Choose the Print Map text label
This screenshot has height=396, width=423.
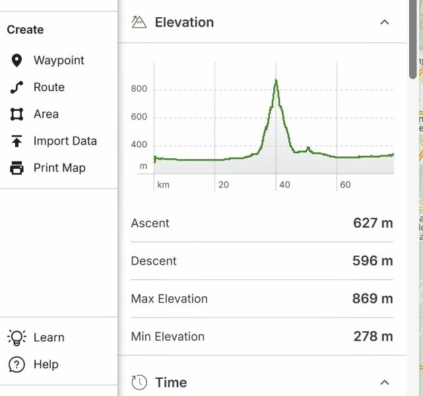(x=59, y=168)
